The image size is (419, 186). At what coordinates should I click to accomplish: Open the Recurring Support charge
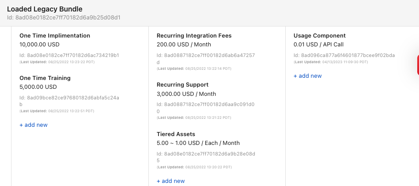(x=182, y=85)
